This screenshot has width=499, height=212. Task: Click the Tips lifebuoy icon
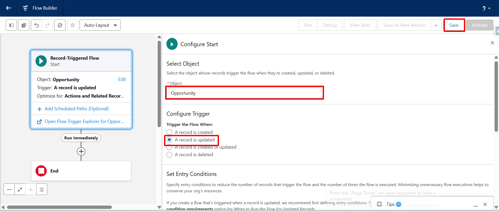[x=379, y=204]
